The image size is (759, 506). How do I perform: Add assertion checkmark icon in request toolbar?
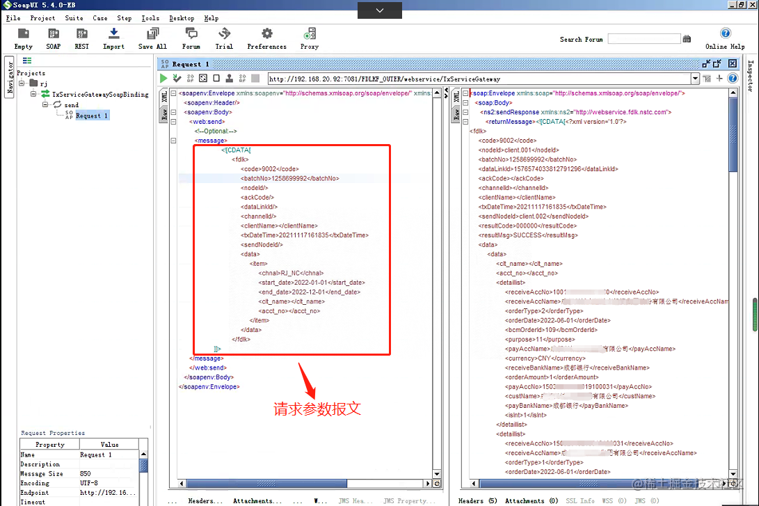tap(177, 79)
